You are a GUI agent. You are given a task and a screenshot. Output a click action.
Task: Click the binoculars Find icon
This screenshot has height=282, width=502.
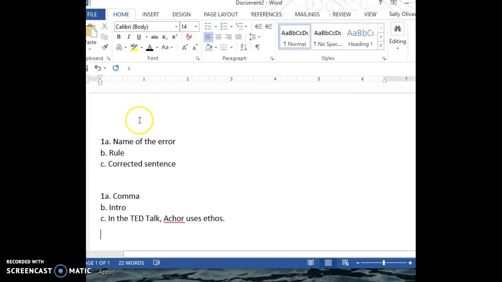click(x=398, y=29)
